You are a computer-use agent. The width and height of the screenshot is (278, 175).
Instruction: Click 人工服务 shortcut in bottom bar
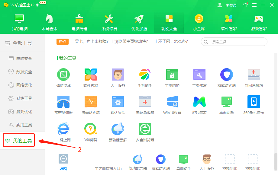coord(207,162)
